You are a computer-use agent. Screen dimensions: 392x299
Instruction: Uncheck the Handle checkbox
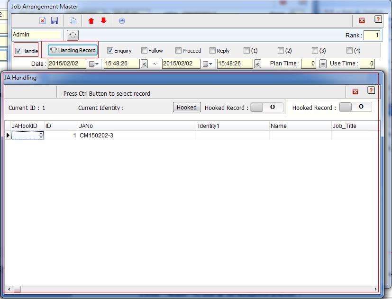pyautogui.click(x=18, y=51)
